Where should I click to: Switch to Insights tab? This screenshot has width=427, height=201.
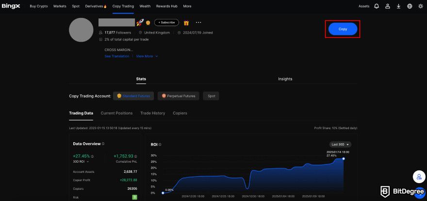click(285, 79)
